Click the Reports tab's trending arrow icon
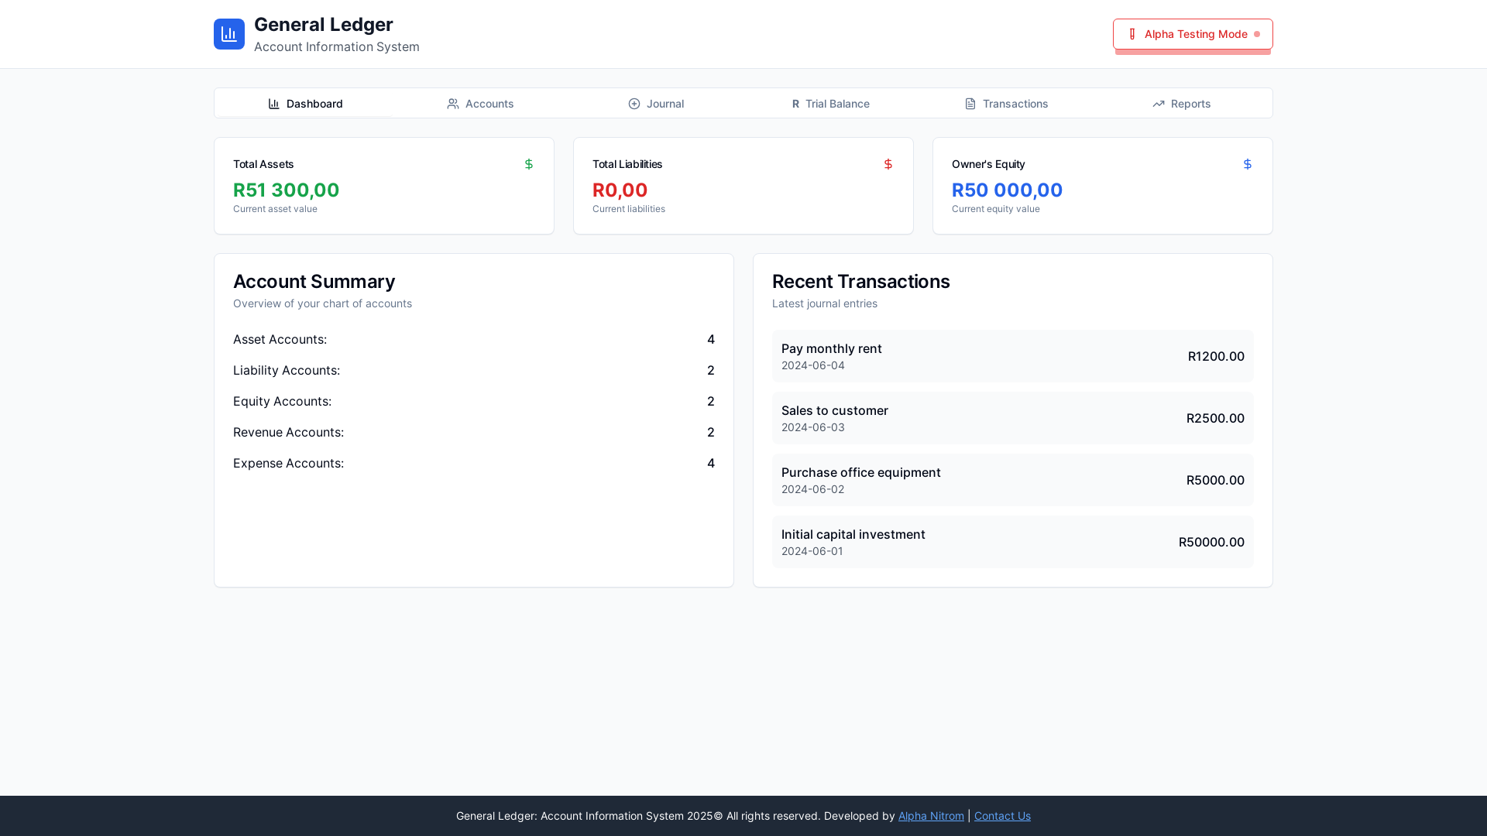Screen dimensions: 1487x836 coord(1159,104)
